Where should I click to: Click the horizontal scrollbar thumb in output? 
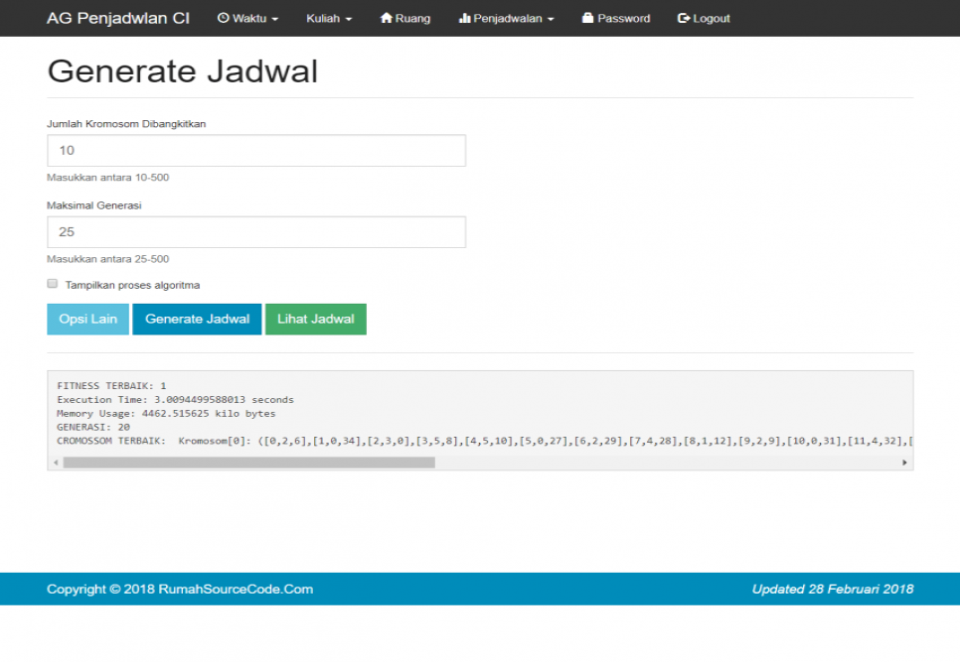pyautogui.click(x=248, y=463)
